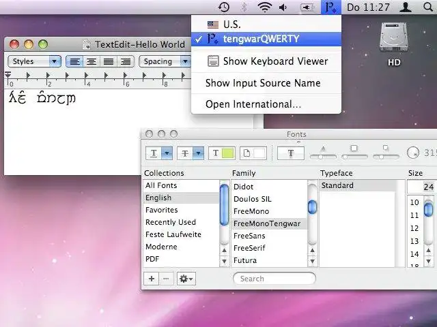Select FreeSerif font family

pos(269,248)
